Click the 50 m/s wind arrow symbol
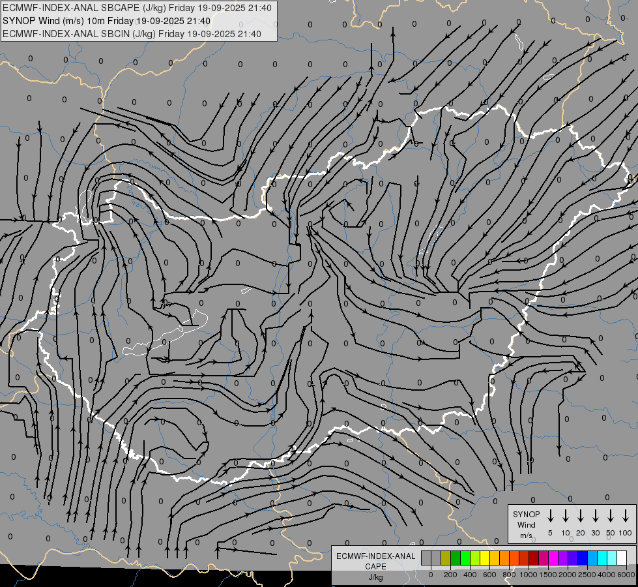Screen dimensions: 638x587 611,516
